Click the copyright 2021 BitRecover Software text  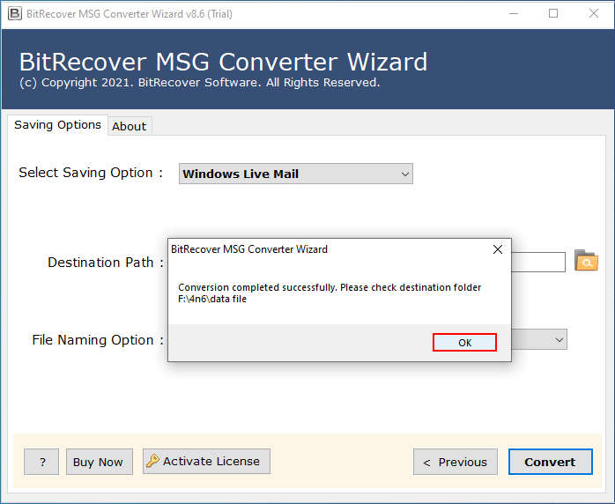click(200, 83)
